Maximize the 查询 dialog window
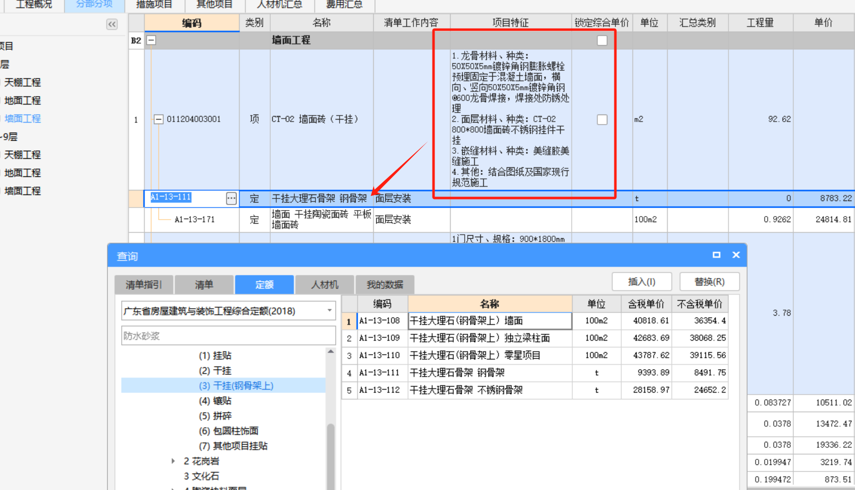855x490 pixels. [x=716, y=255]
